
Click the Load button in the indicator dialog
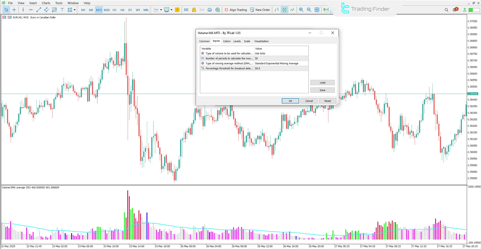pyautogui.click(x=322, y=82)
